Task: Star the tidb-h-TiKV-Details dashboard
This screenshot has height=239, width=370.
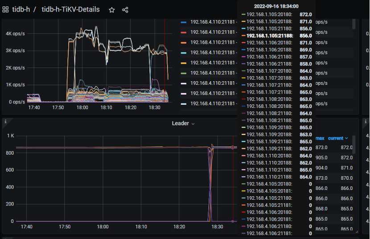Action: (112, 9)
